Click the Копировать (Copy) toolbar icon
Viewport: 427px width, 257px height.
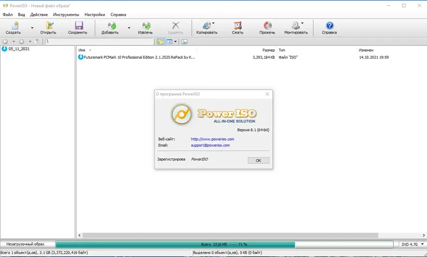point(207,28)
